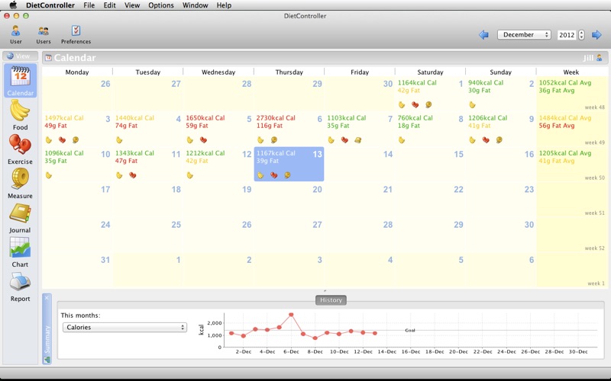Toggle the History panel tab

point(331,300)
